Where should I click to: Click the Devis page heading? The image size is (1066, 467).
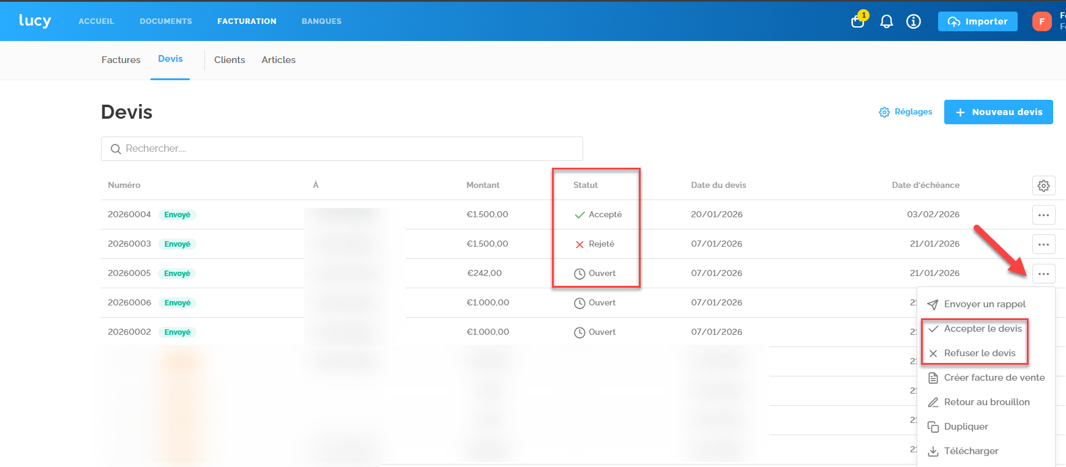(127, 112)
